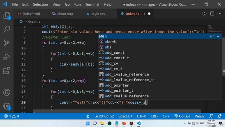
Task: Start Go Live server
Action: (182, 116)
